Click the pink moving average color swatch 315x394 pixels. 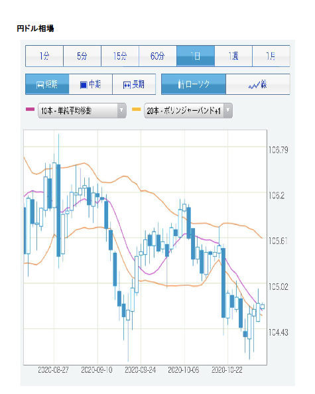pos(30,109)
